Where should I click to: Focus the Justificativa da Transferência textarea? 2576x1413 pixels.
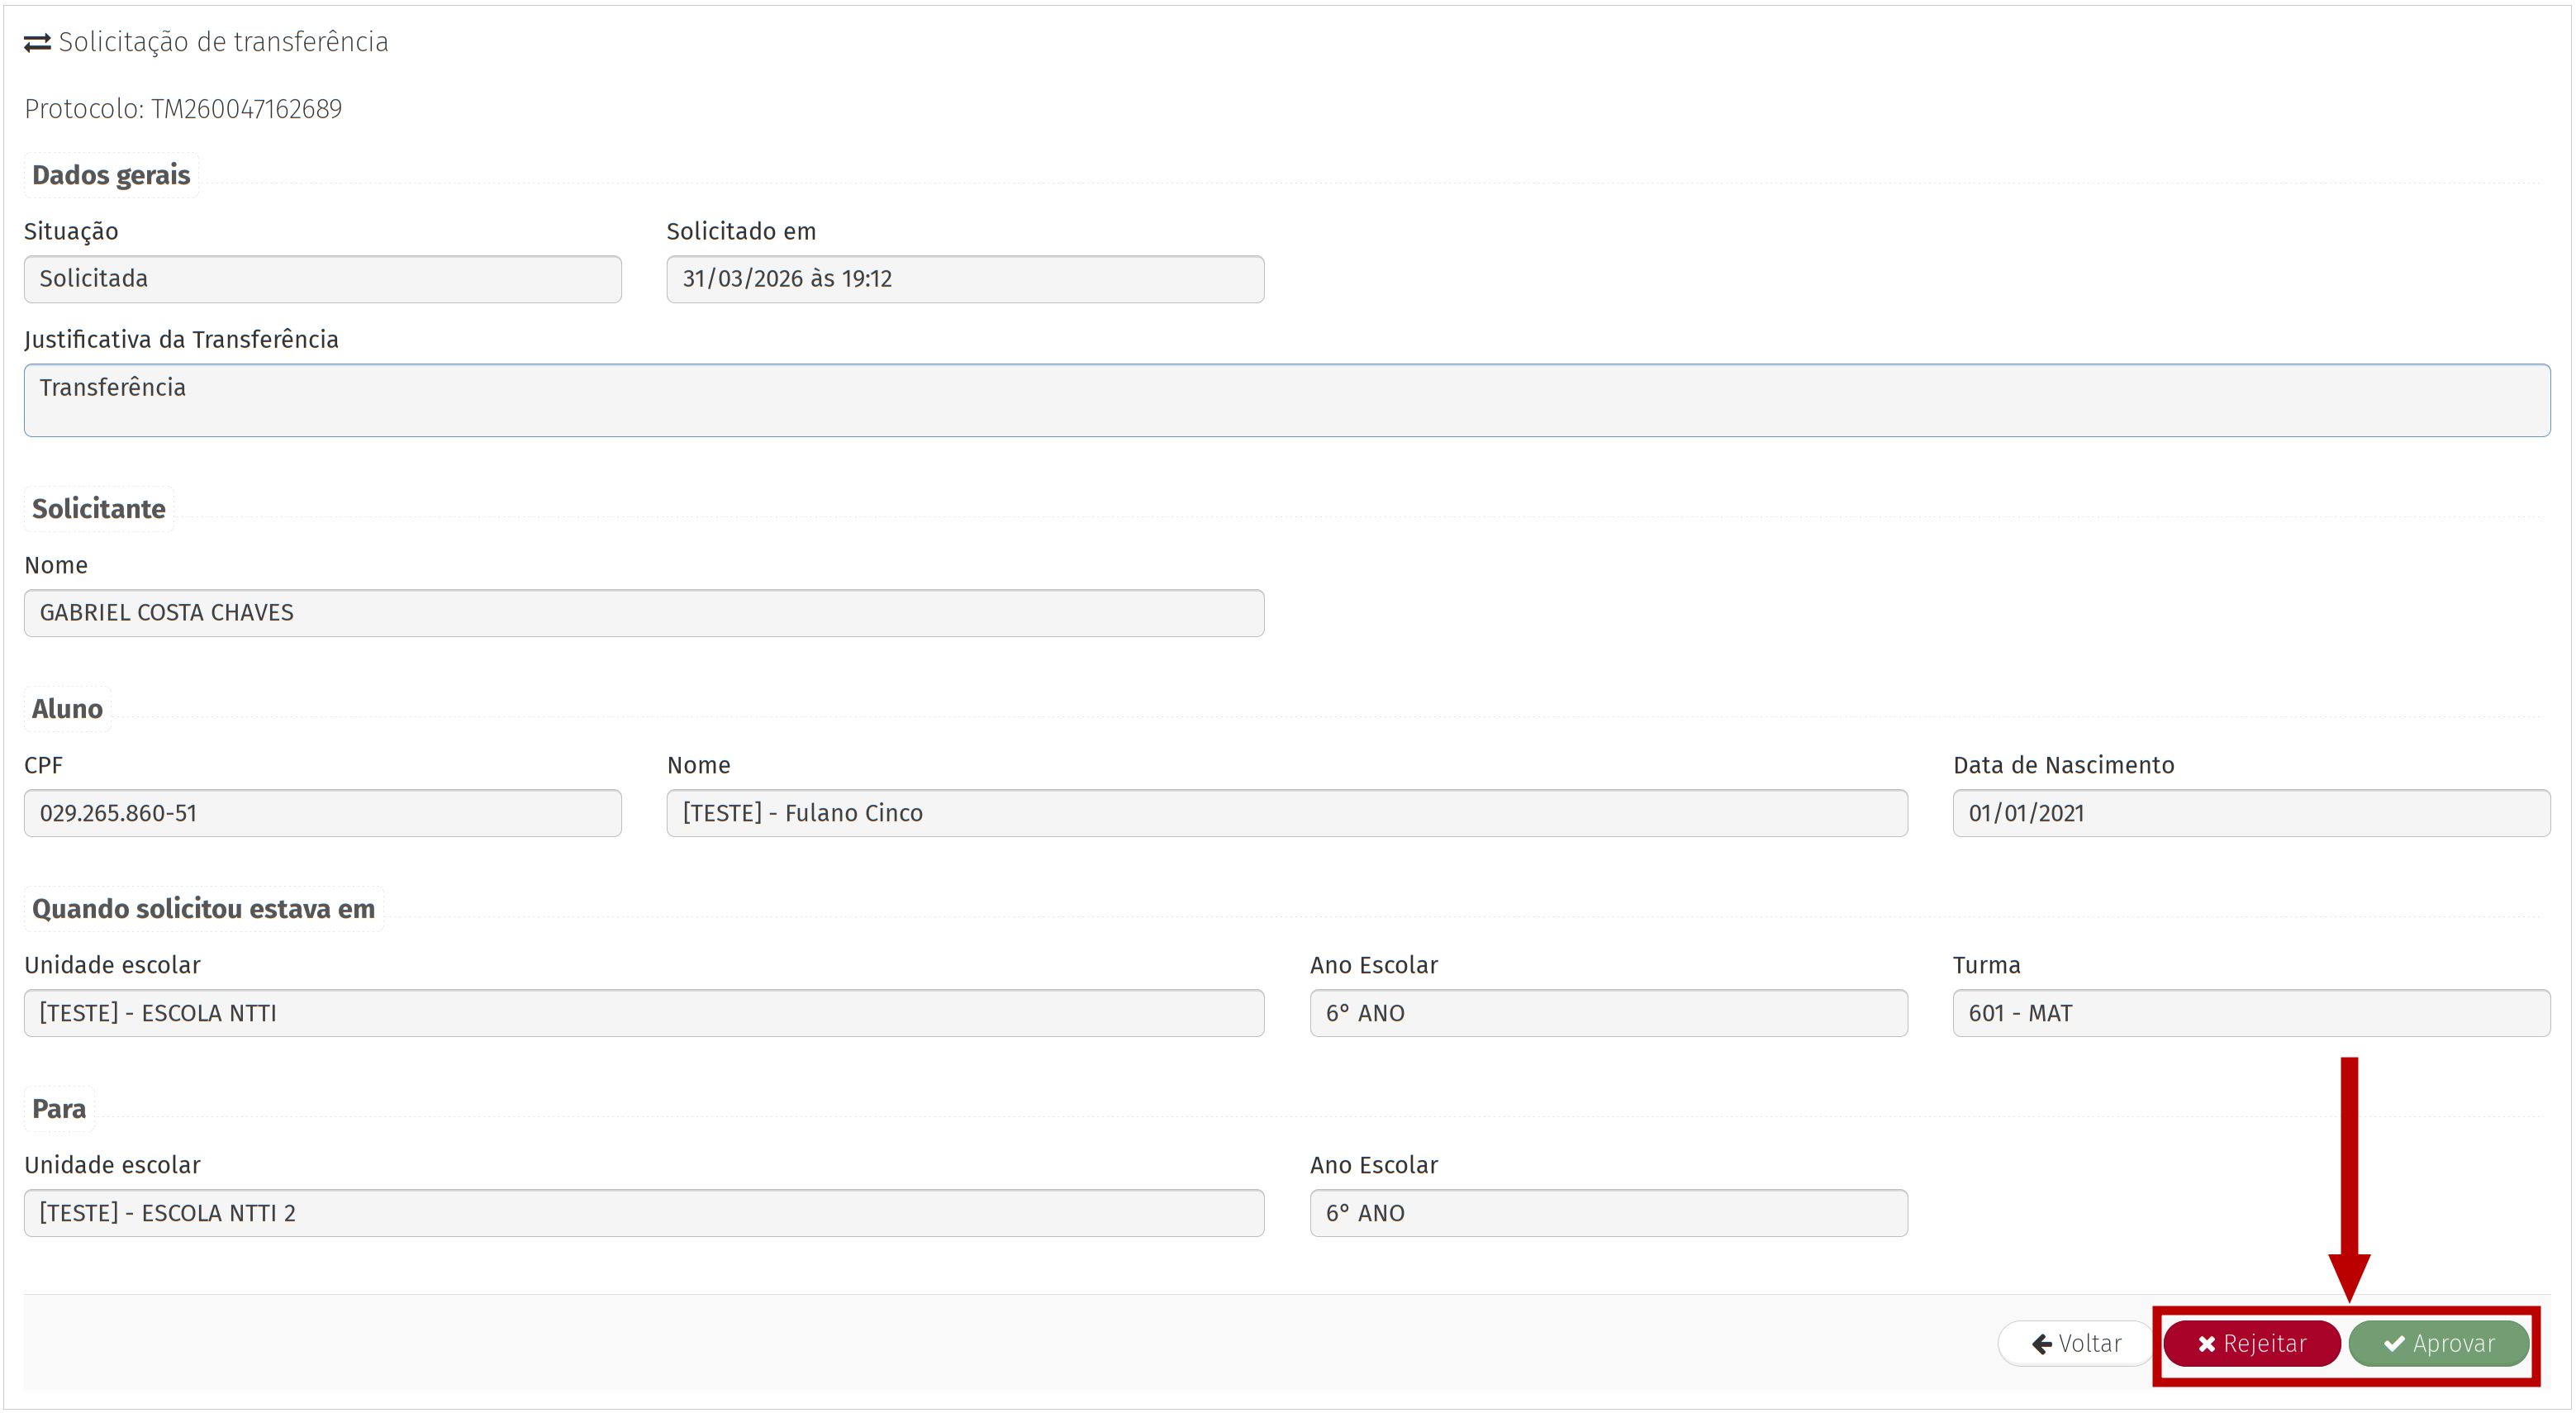coord(1286,400)
